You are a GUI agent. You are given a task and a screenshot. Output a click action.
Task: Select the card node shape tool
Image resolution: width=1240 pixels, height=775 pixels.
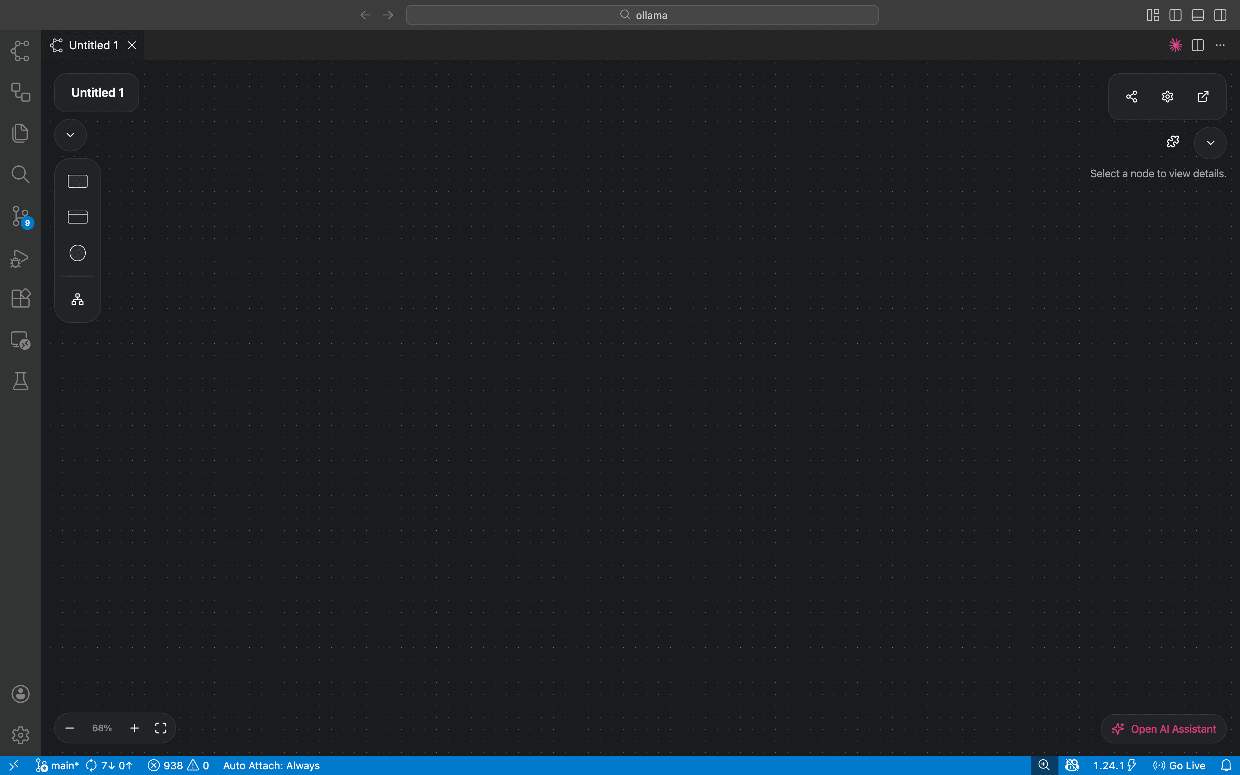77,216
